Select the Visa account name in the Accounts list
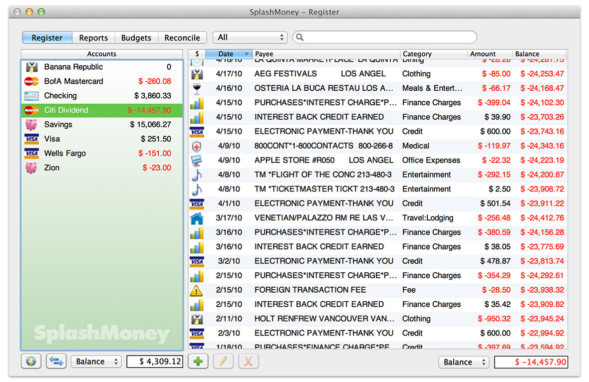Image resolution: width=589 pixels, height=382 pixels. [x=52, y=139]
